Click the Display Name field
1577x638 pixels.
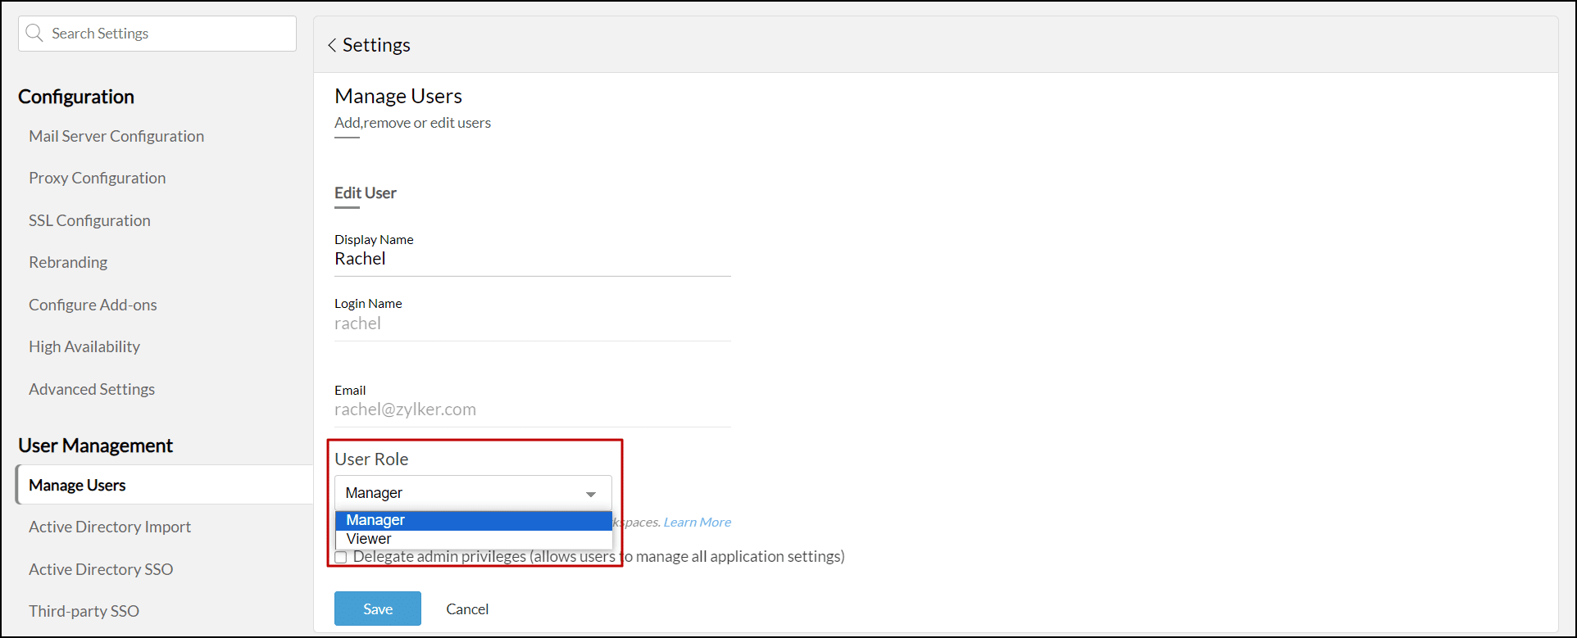(x=531, y=259)
